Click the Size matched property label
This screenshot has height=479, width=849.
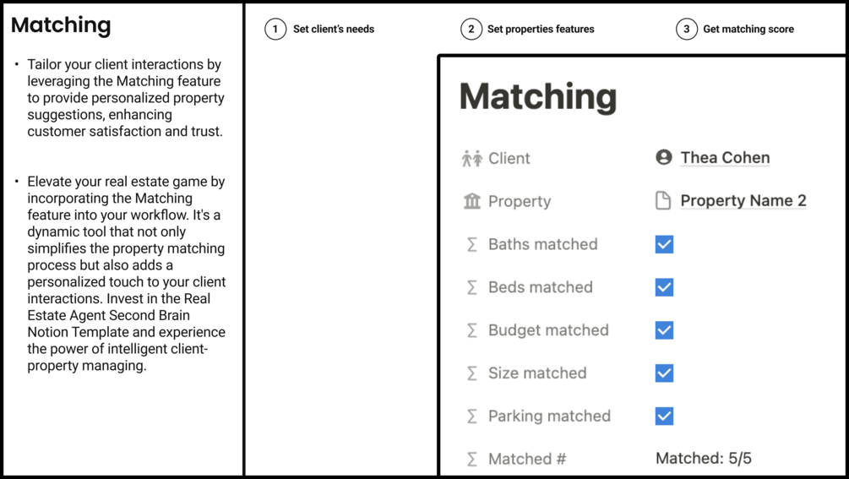pyautogui.click(x=537, y=373)
